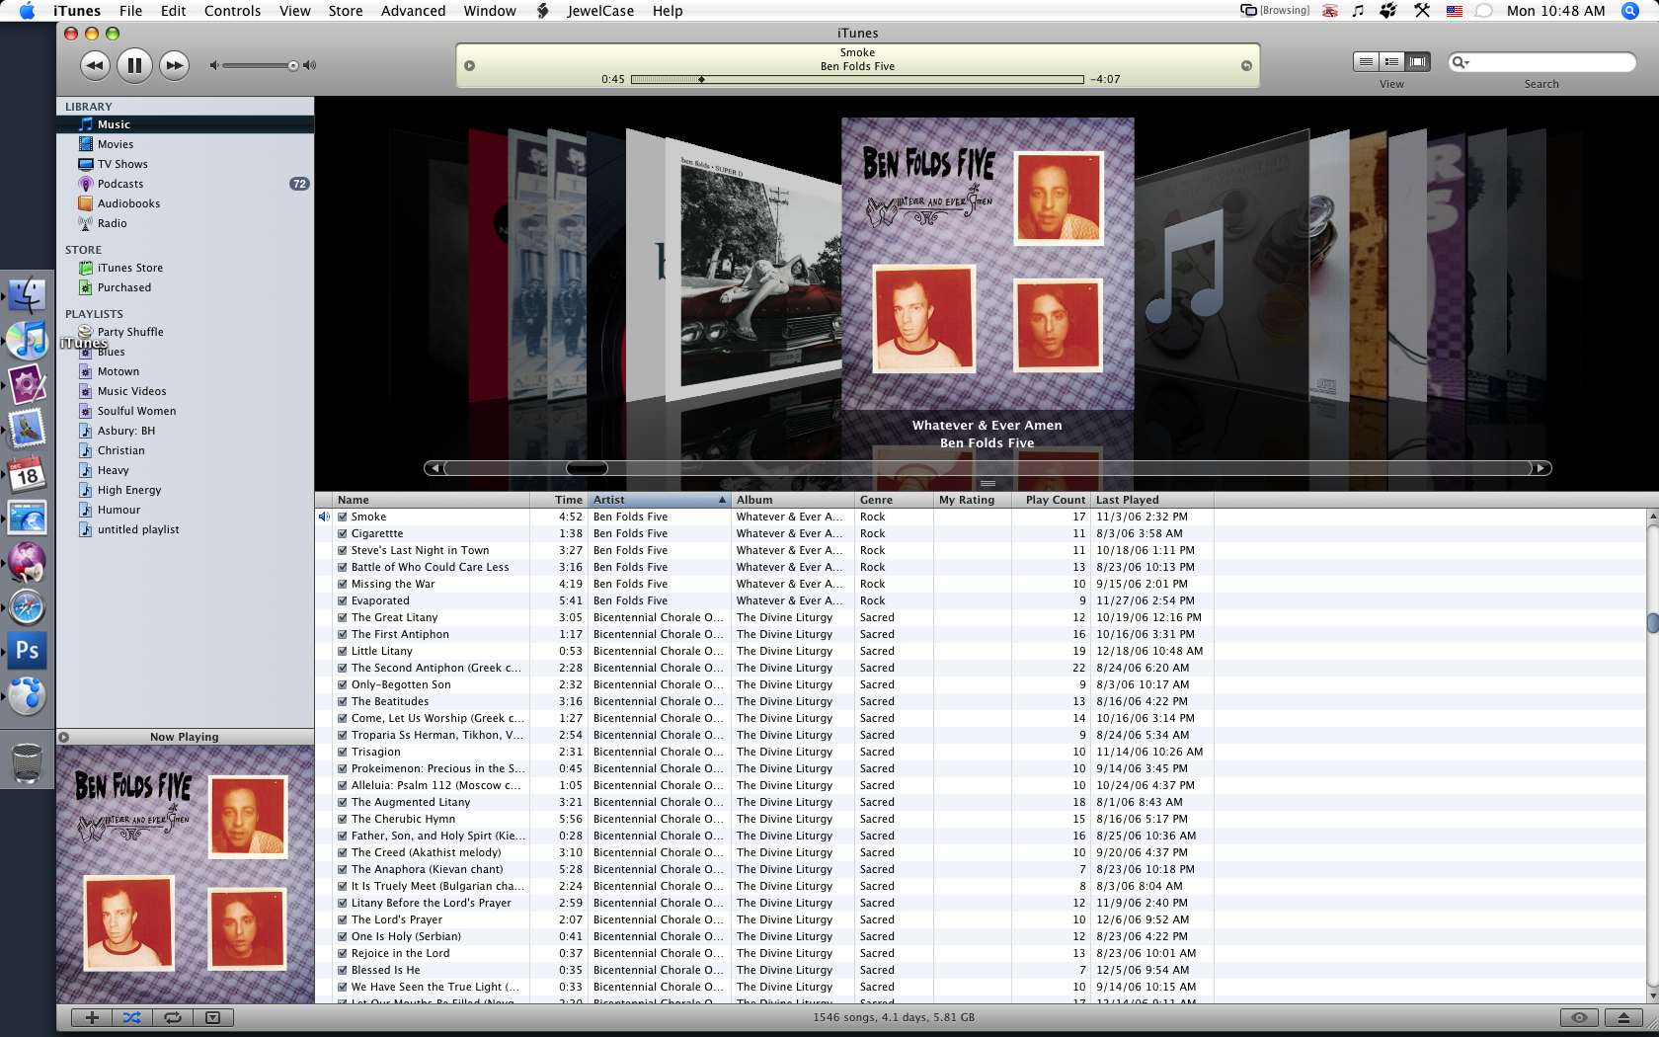Collapse the Now Playing artwork panel
This screenshot has width=1659, height=1037.
point(64,737)
